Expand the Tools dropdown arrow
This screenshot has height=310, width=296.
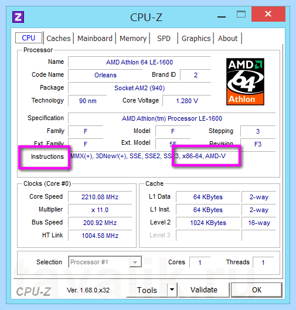[172, 290]
